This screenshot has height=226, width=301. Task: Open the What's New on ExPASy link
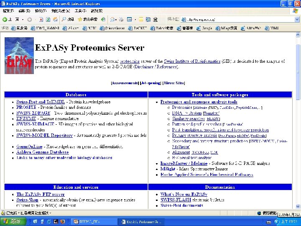[184, 194]
